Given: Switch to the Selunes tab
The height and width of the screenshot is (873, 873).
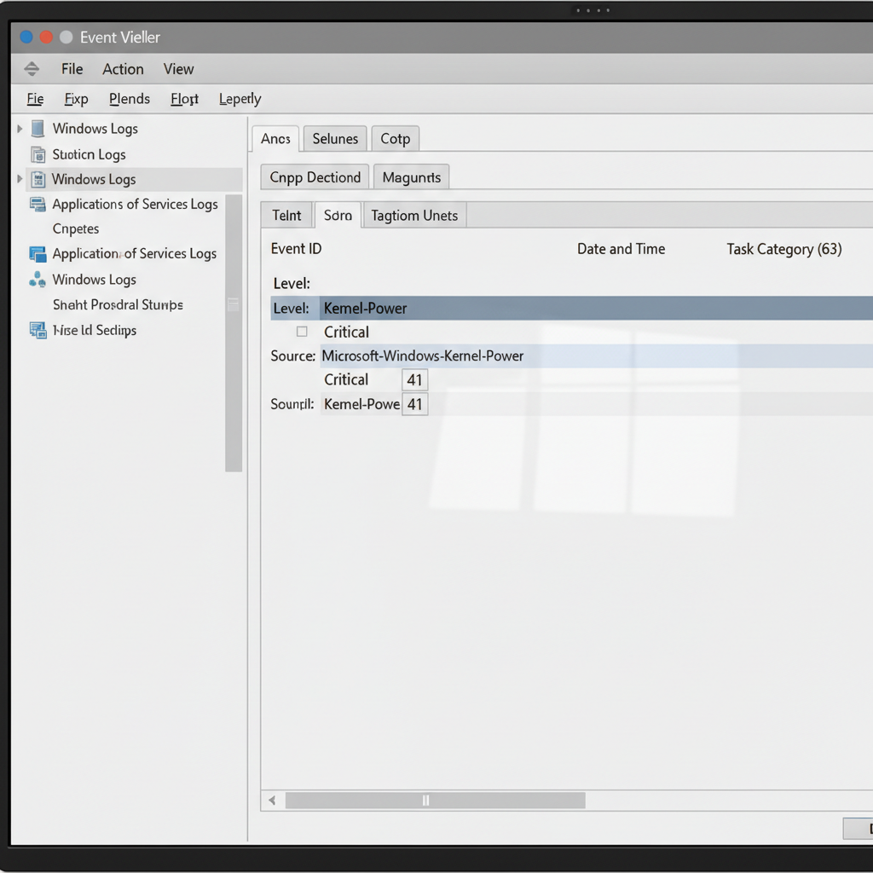Looking at the screenshot, I should pos(335,139).
